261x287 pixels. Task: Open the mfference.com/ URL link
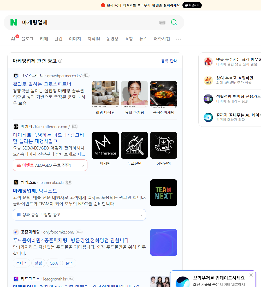point(56,127)
